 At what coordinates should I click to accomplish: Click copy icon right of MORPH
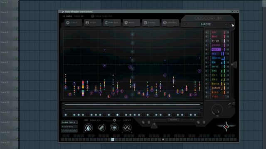(198, 122)
